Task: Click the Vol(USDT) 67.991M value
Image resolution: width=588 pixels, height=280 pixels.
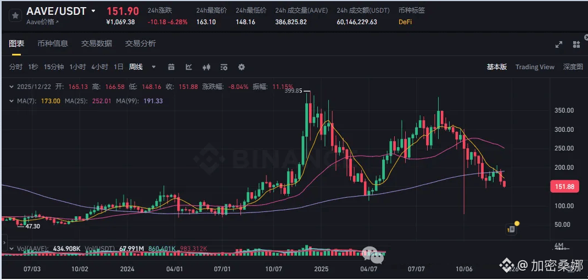Action: 132,248
